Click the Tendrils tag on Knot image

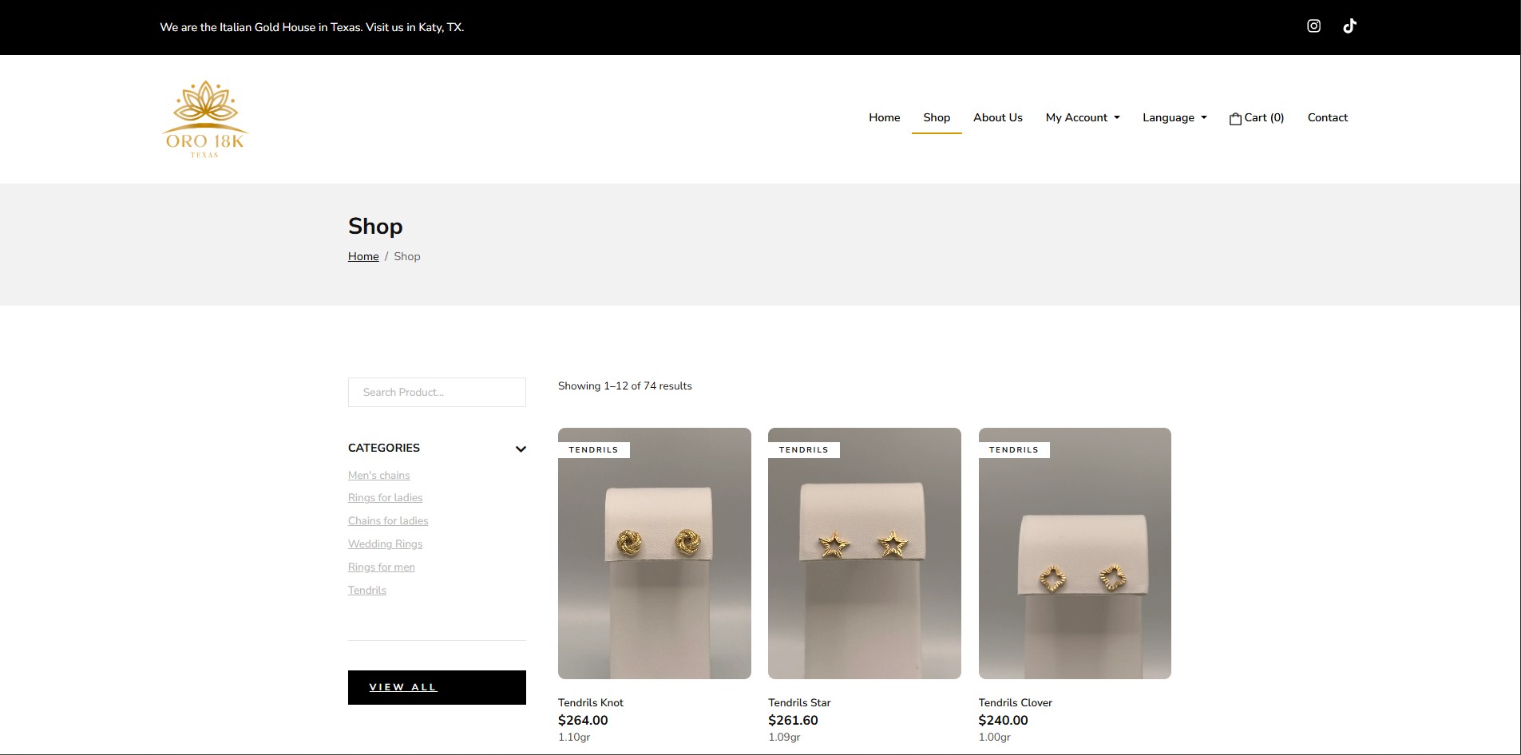[x=593, y=450]
